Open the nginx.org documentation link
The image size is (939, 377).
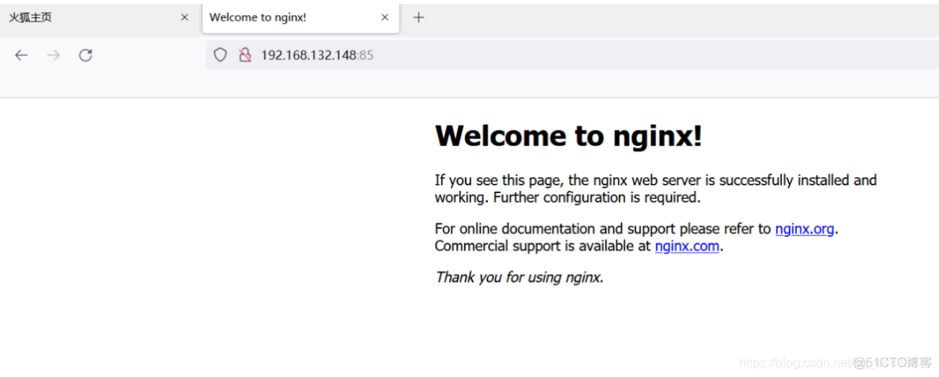[x=804, y=229]
